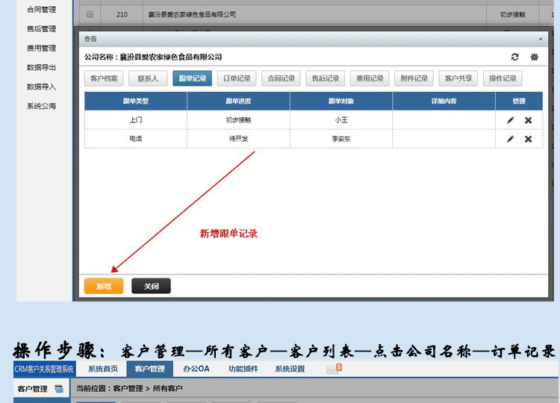Delete the 电话 follow-up record
Image resolution: width=560 pixels, height=403 pixels.
(528, 139)
